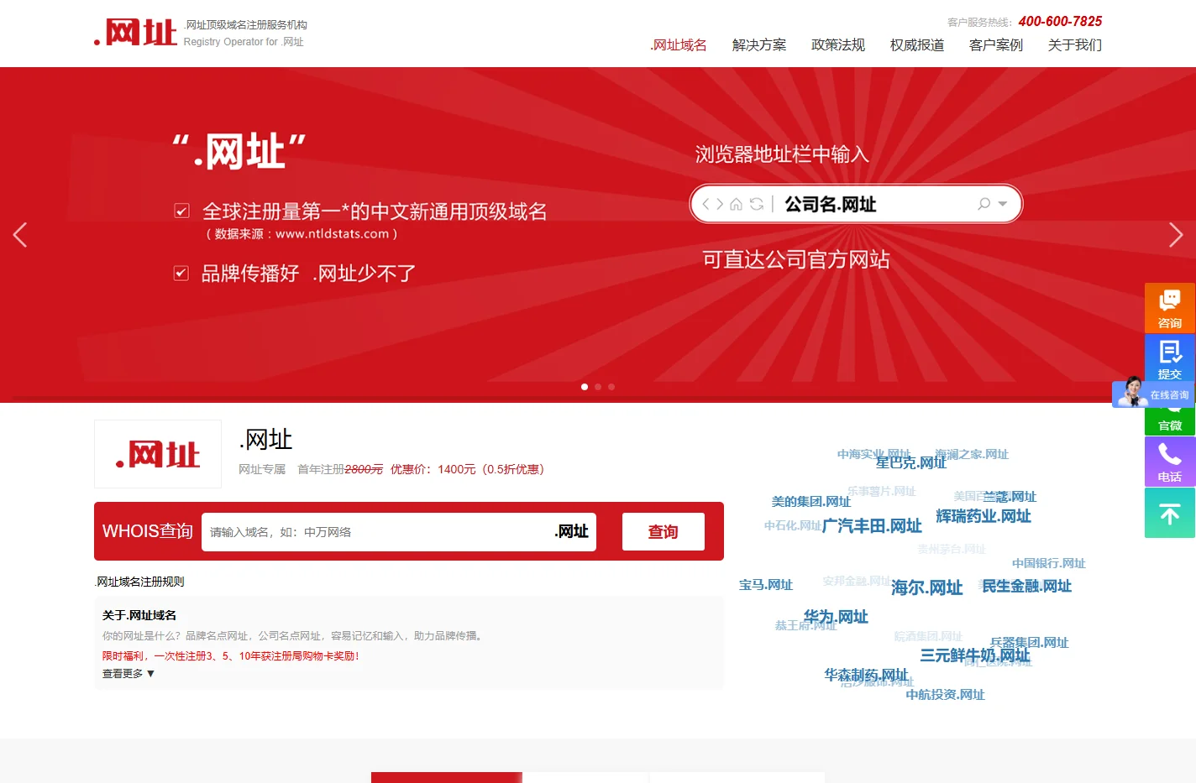Click struck-through 2800元 price
The width and height of the screenshot is (1196, 783).
pos(364,469)
